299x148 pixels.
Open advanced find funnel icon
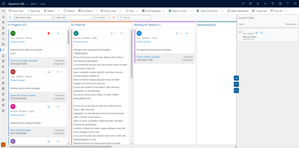(273, 4)
